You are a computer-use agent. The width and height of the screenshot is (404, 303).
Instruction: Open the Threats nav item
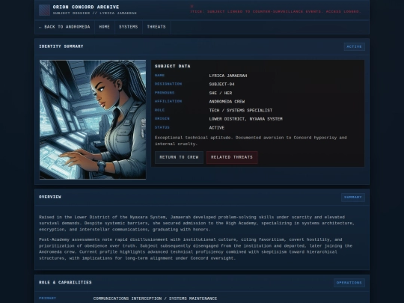point(156,27)
